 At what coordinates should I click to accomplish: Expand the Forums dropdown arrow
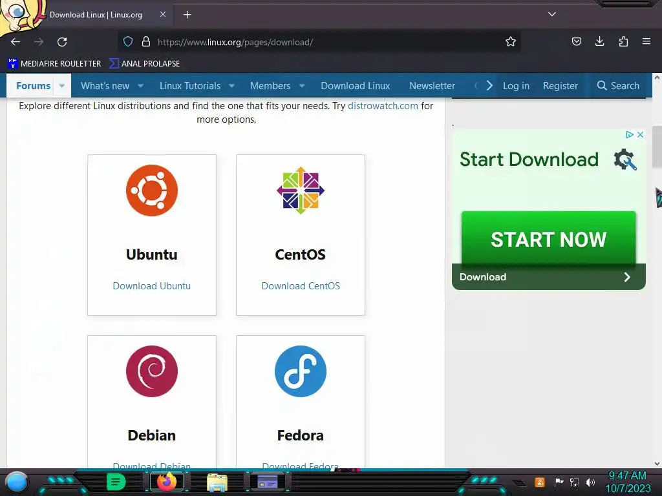pos(61,86)
